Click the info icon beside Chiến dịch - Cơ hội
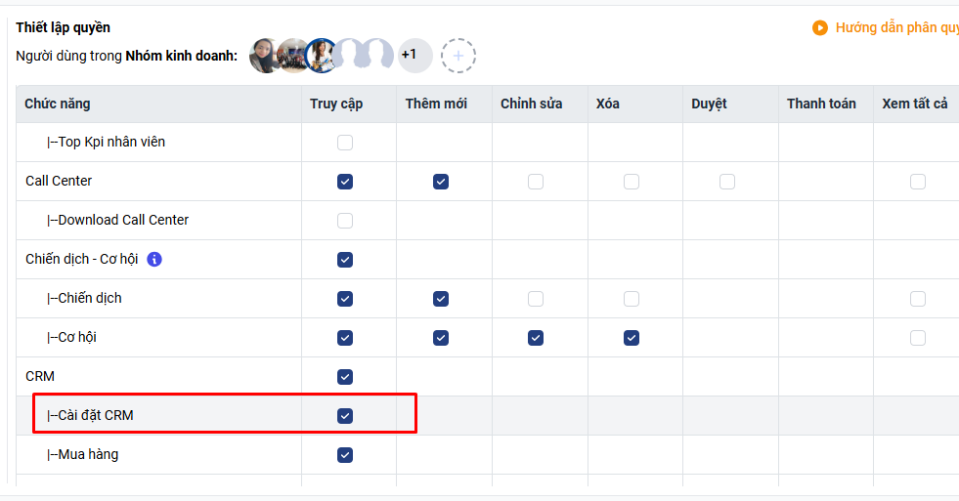This screenshot has height=501, width=959. (153, 260)
